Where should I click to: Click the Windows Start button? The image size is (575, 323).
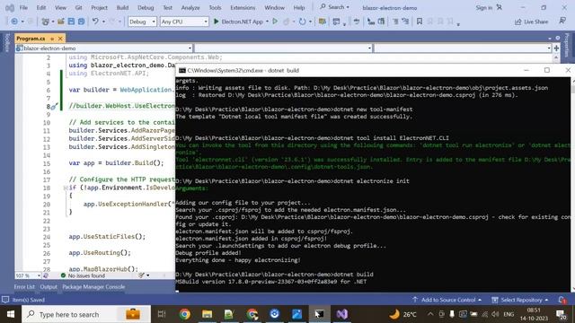click(10, 314)
